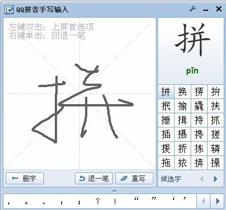Click the 删字 delete character button
The height and width of the screenshot is (210, 226).
coord(25,178)
